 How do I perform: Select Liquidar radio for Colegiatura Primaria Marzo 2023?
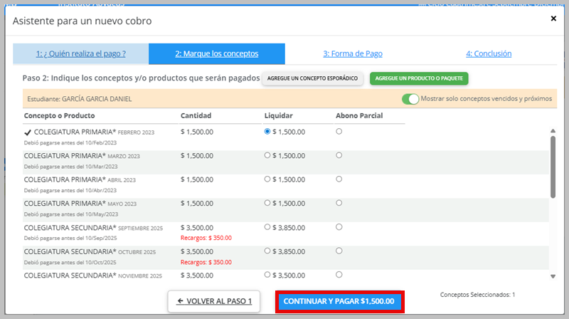tap(267, 155)
